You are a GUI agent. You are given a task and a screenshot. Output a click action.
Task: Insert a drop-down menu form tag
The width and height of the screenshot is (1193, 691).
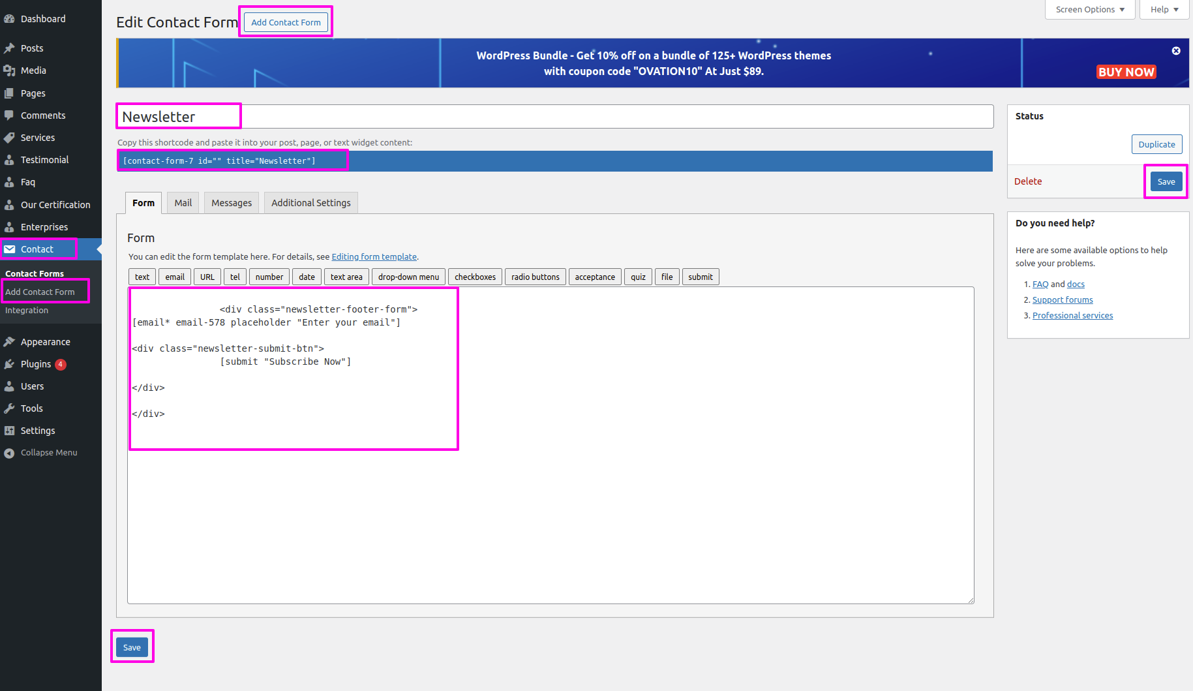pos(408,277)
